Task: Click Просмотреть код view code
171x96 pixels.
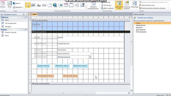Action: [147, 5]
